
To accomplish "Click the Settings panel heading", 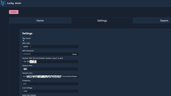I will tap(27, 33).
